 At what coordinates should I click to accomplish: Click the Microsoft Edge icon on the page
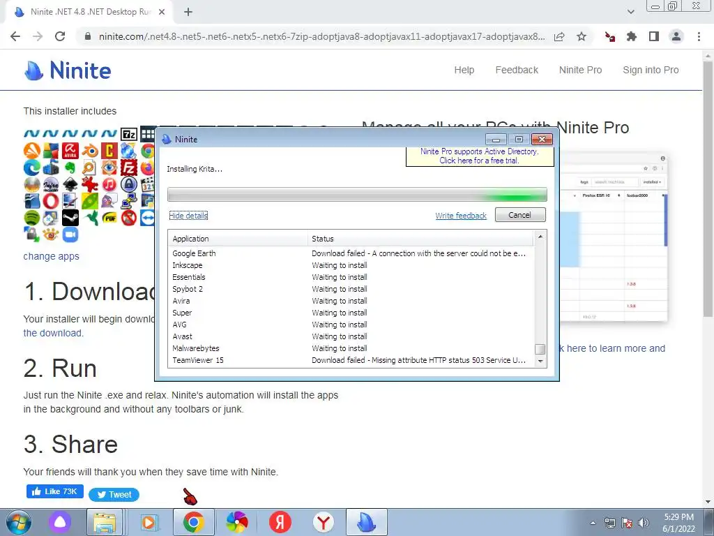[32, 167]
